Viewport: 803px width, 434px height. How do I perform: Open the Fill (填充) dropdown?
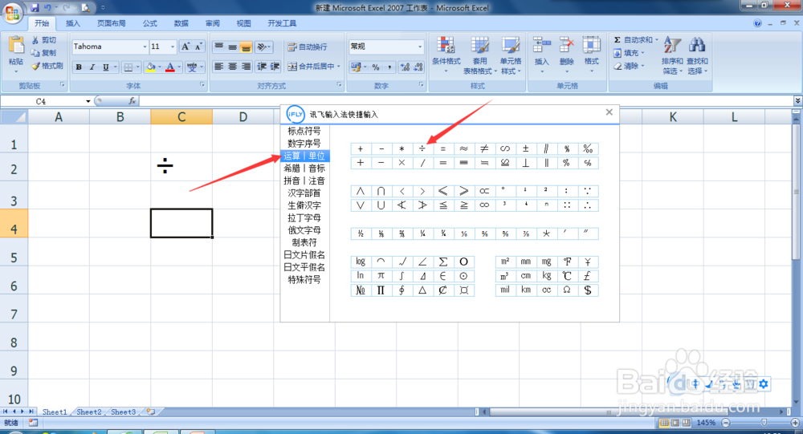[x=629, y=53]
